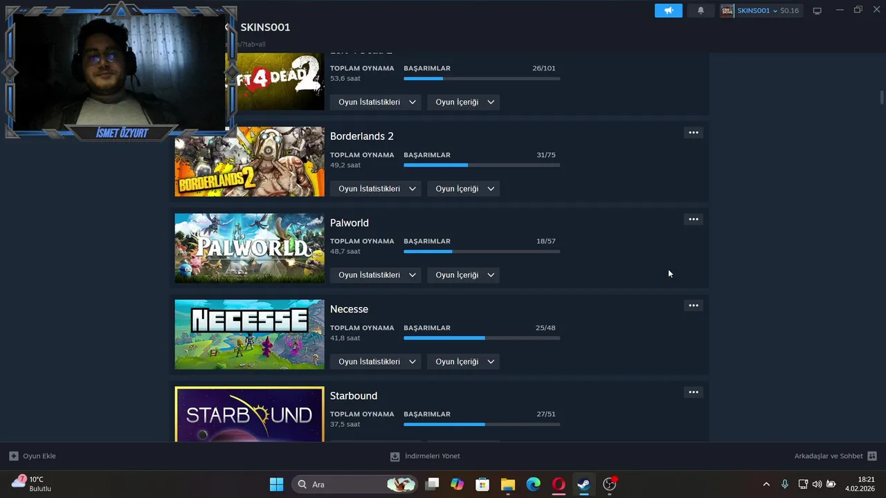Open Opera browser from the taskbar
The height and width of the screenshot is (498, 886).
tap(559, 484)
